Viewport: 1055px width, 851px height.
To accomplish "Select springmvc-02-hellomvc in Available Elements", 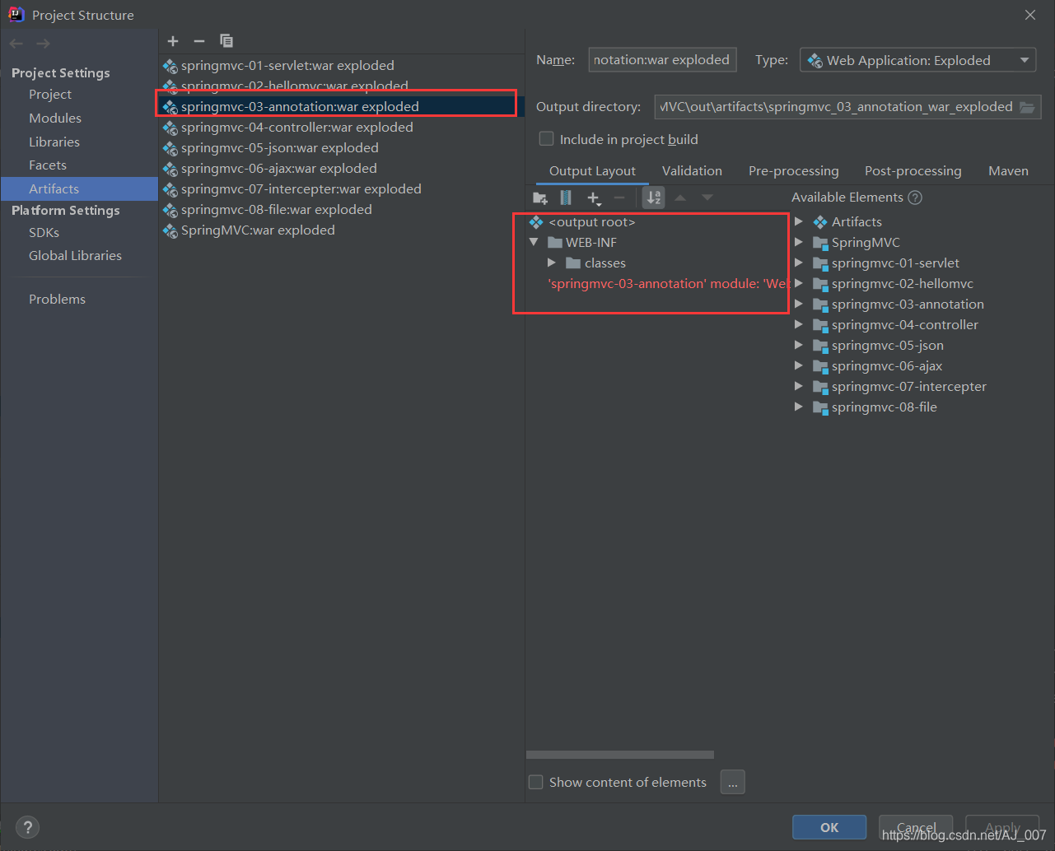I will (902, 284).
